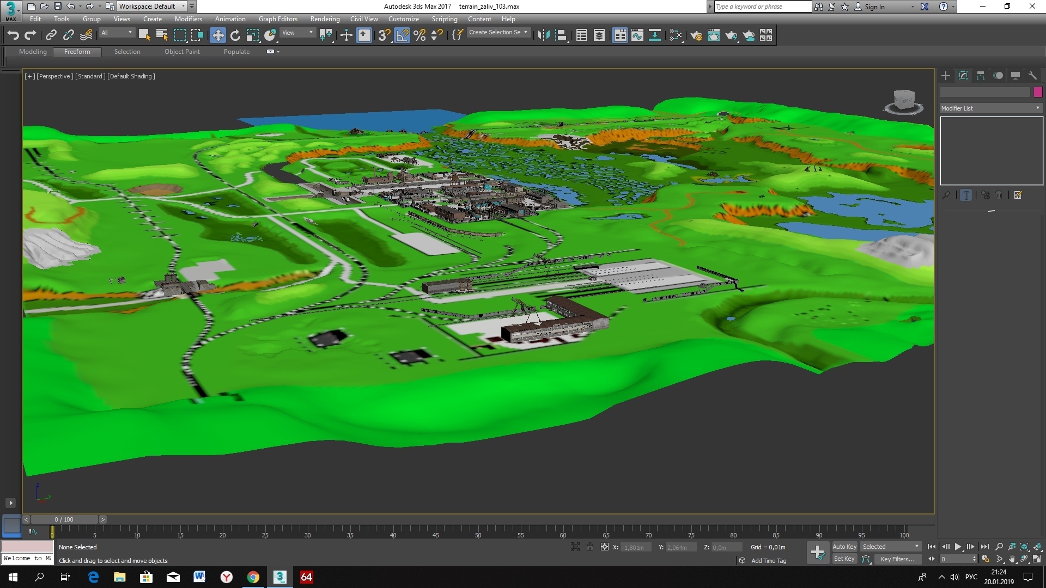
Task: Open the 3ds Max application menu
Action: click(11, 10)
